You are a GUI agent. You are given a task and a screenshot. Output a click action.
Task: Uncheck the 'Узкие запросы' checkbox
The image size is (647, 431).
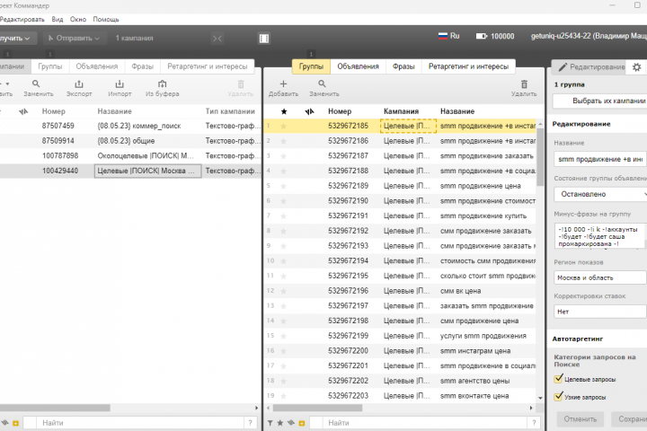(x=559, y=396)
